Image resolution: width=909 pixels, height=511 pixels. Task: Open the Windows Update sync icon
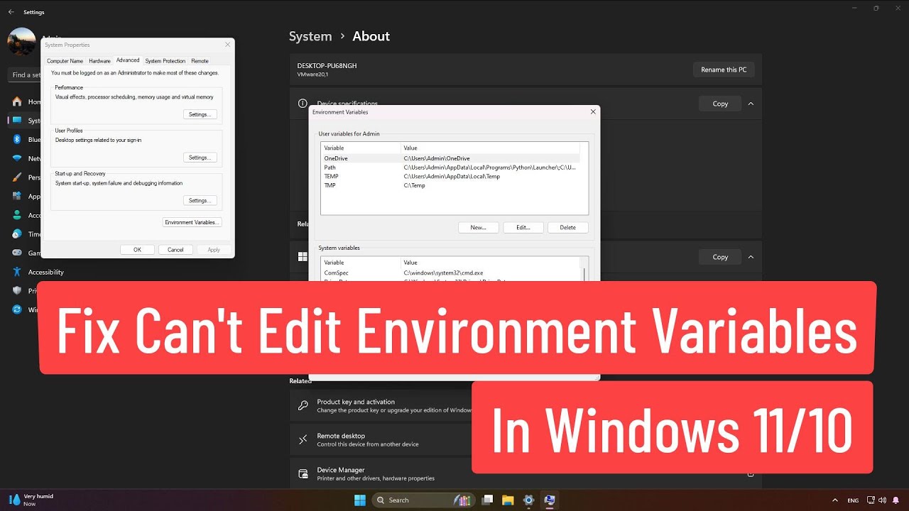click(x=17, y=309)
